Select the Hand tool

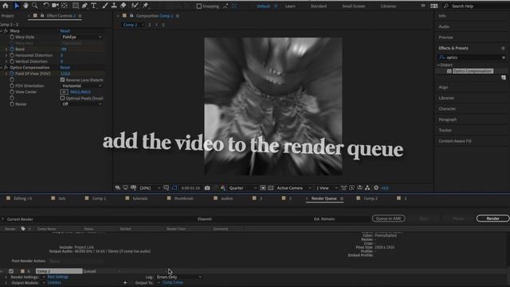click(25, 6)
